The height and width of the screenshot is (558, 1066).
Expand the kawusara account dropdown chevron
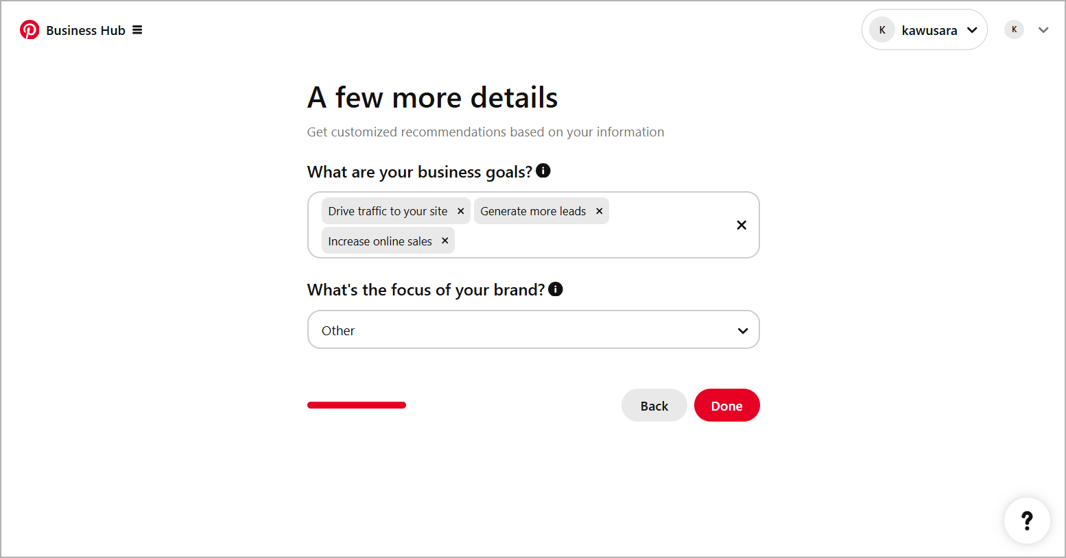(972, 29)
